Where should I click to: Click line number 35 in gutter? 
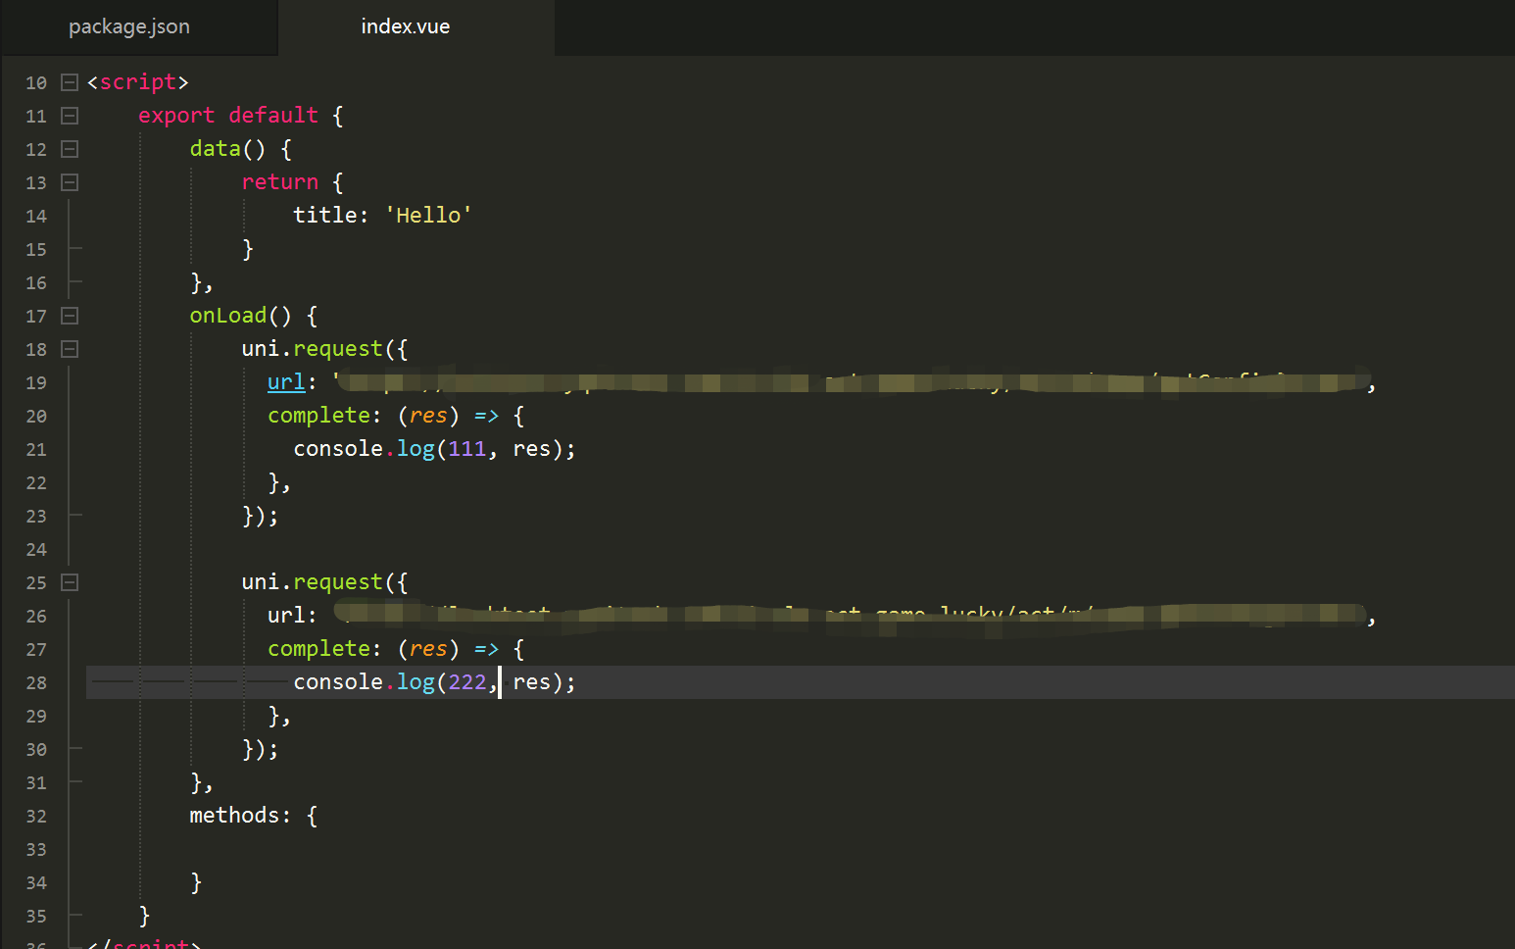[36, 917]
